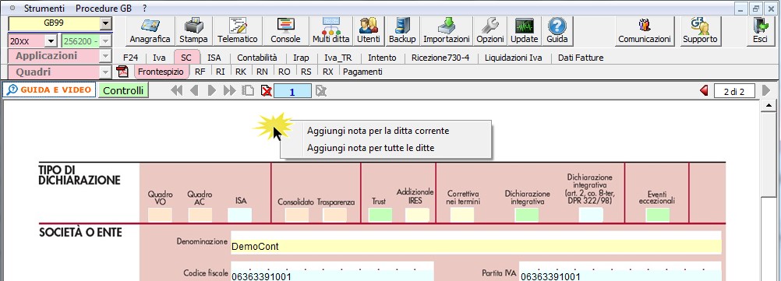Select Aggiungi nota per la ditta corrente
Image resolution: width=781 pixels, height=281 pixels.
click(x=378, y=131)
